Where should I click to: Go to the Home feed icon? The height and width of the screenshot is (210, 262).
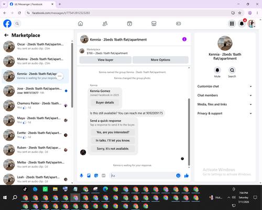tap(80, 24)
